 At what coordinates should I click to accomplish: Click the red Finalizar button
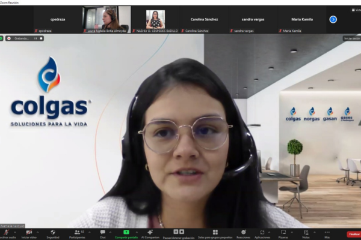coord(354,234)
